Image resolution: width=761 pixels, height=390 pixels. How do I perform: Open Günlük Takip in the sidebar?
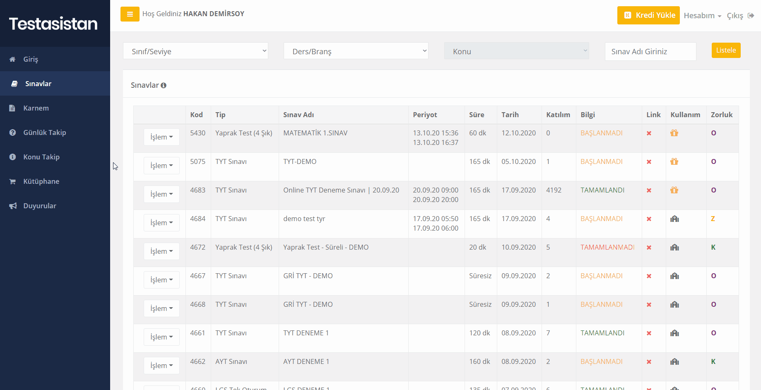coord(55,132)
